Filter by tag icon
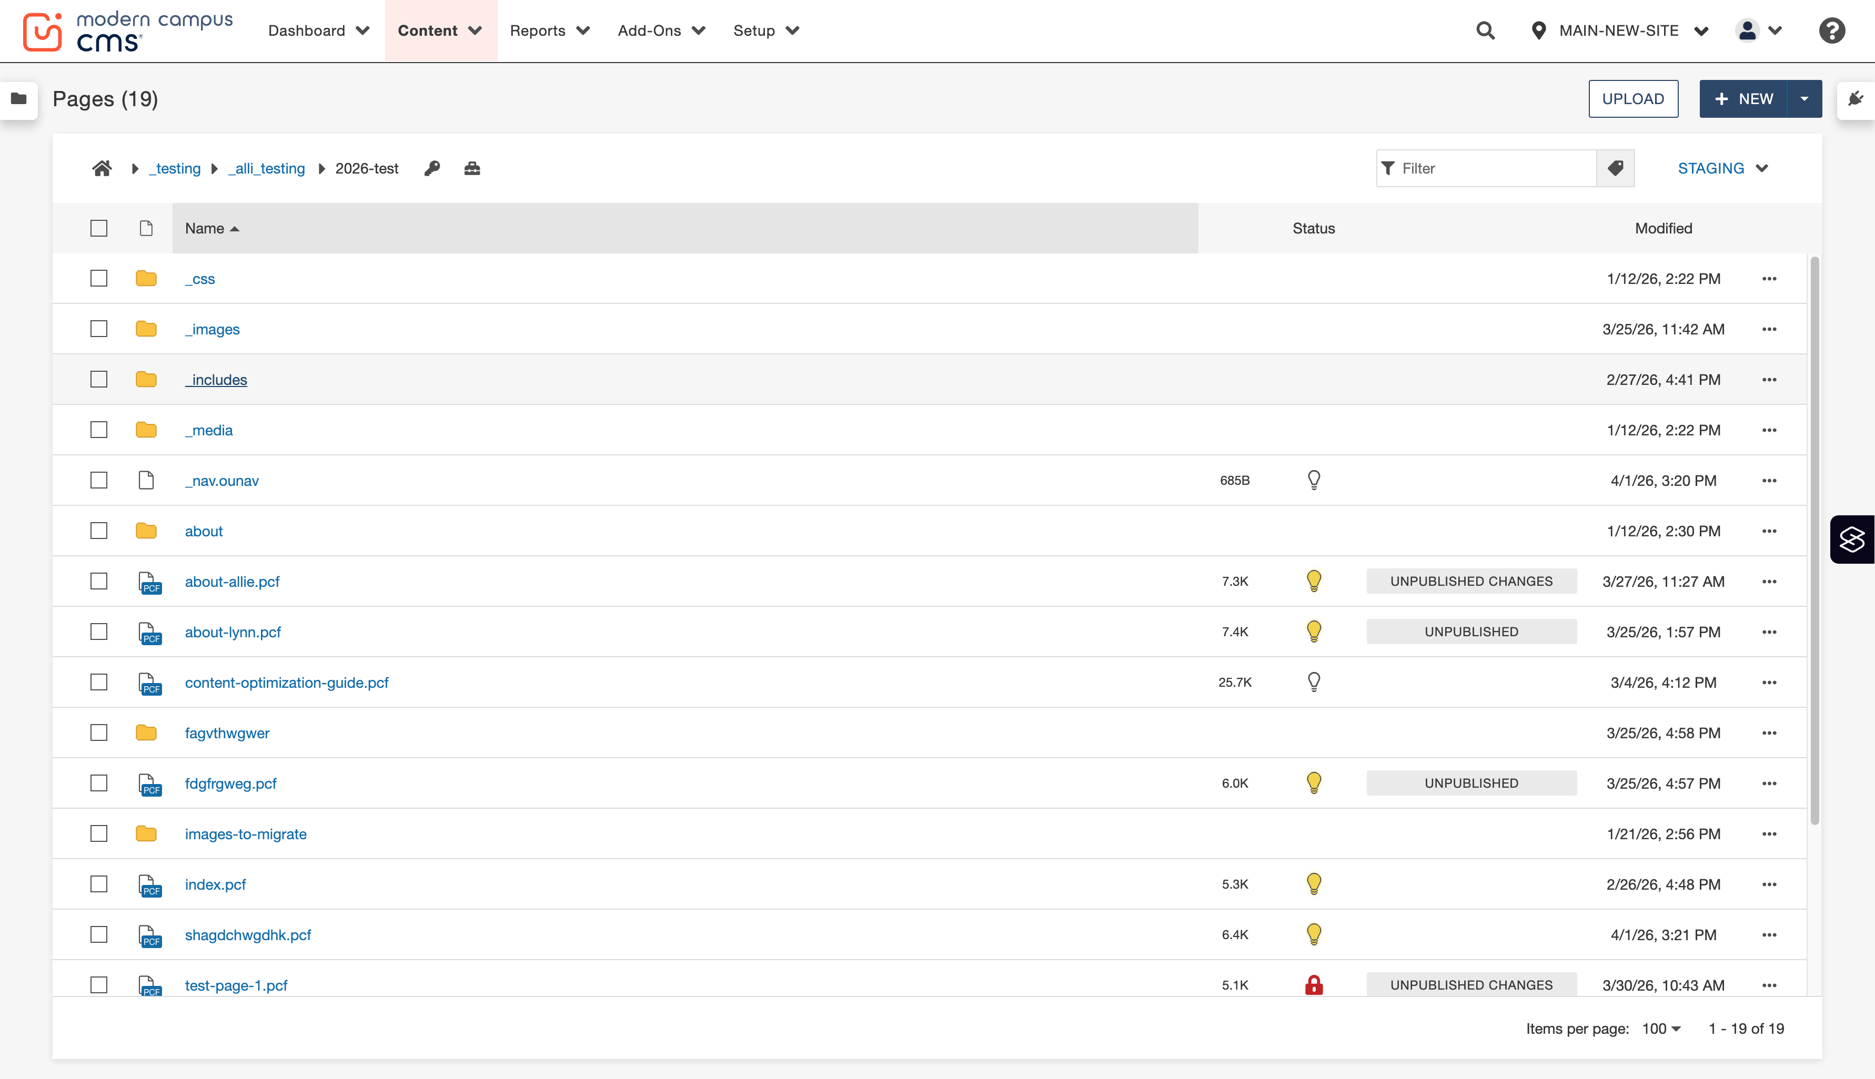Viewport: 1875px width, 1079px height. pyautogui.click(x=1616, y=168)
